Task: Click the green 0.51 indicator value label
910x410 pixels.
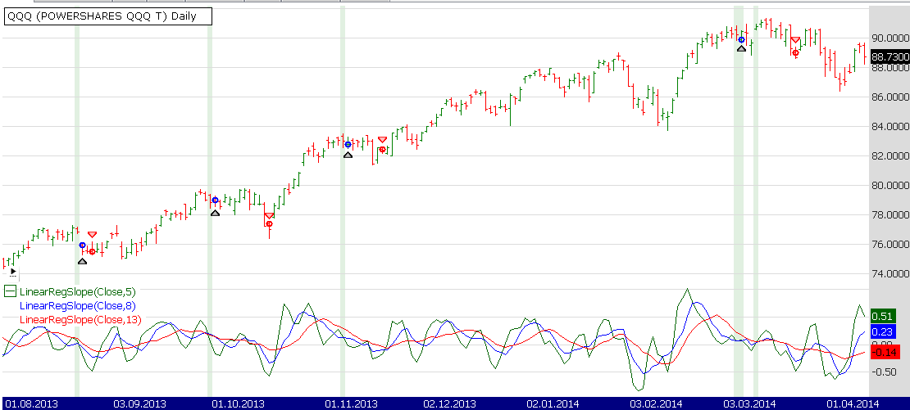Action: click(x=882, y=316)
